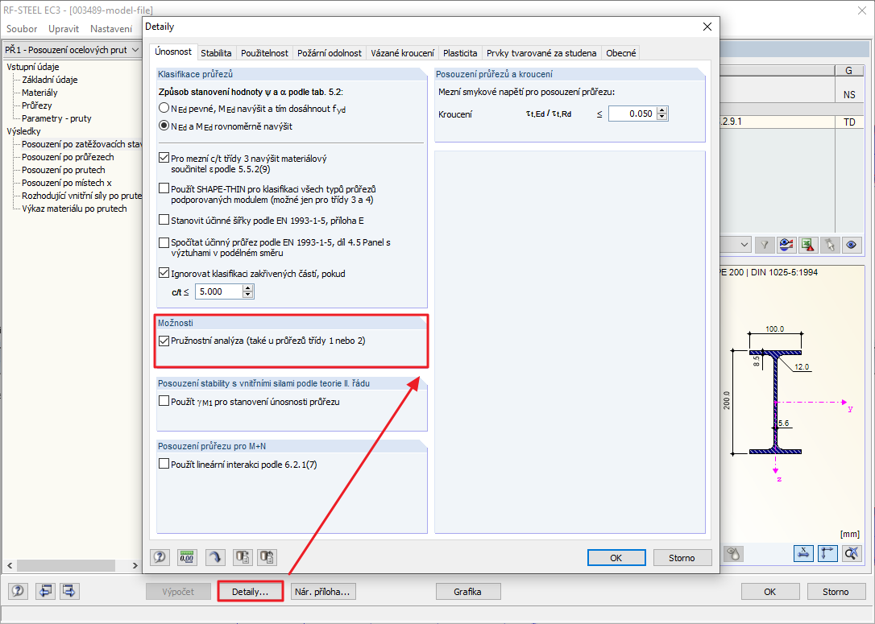
Task: Go to previous table arrow icon
Action: (x=45, y=591)
